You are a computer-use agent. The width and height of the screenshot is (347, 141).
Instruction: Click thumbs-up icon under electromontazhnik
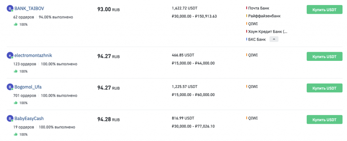(16, 71)
